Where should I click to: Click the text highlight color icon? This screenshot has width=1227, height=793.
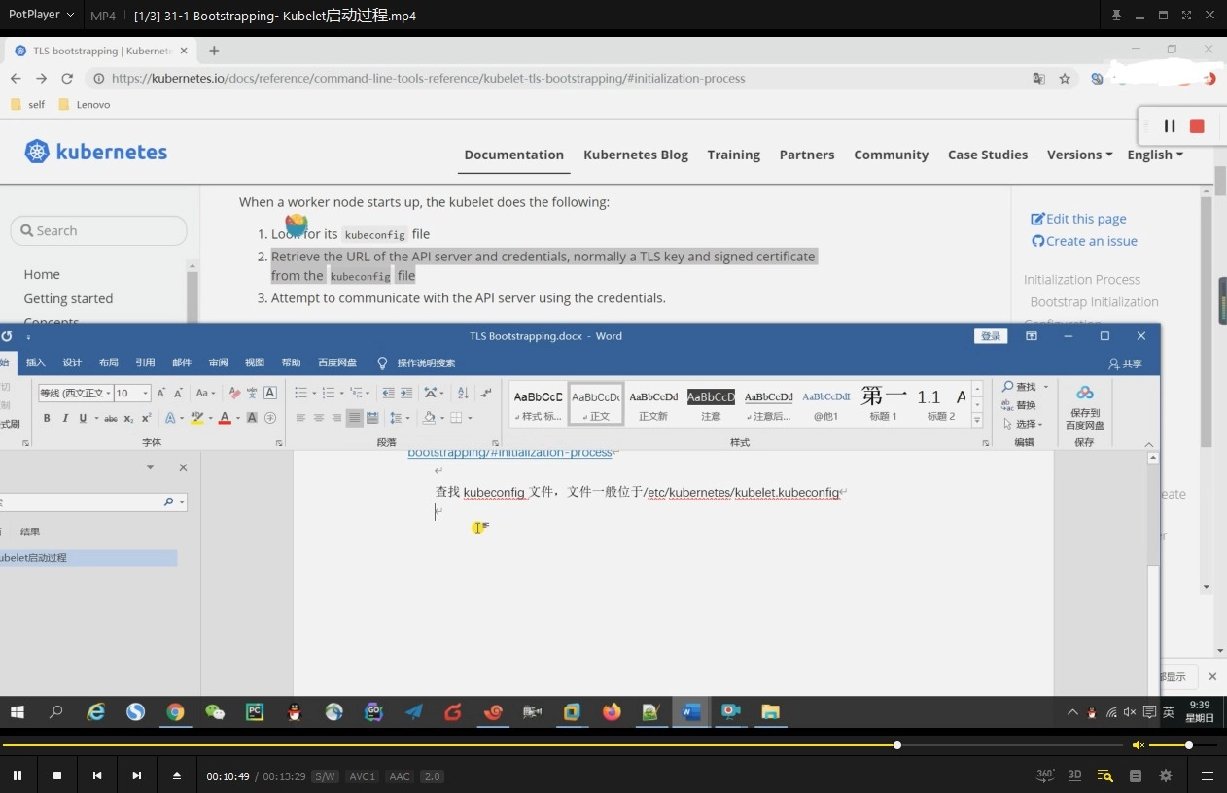click(195, 417)
